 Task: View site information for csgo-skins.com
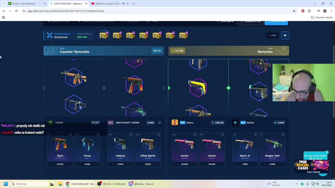[x=24, y=11]
